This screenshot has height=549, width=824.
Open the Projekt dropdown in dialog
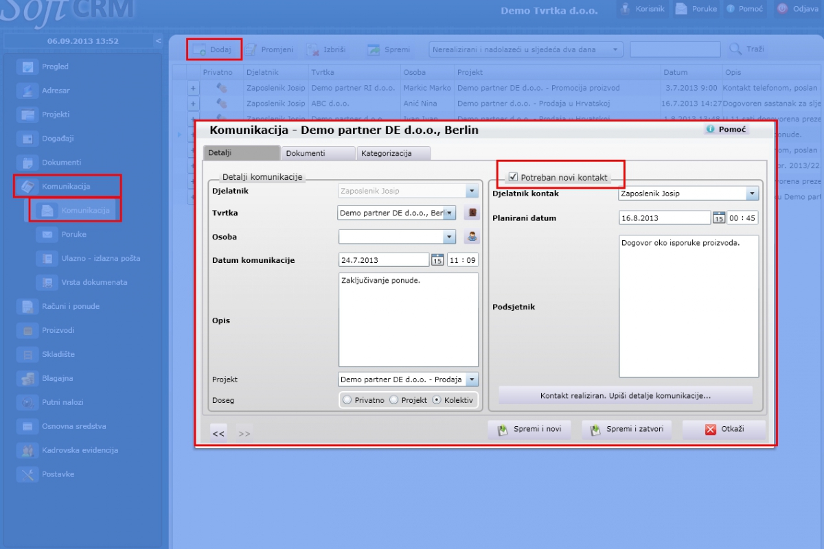tap(472, 379)
